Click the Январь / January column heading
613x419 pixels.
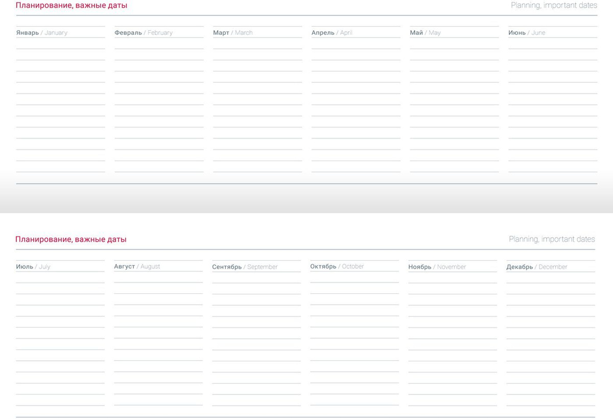[42, 33]
